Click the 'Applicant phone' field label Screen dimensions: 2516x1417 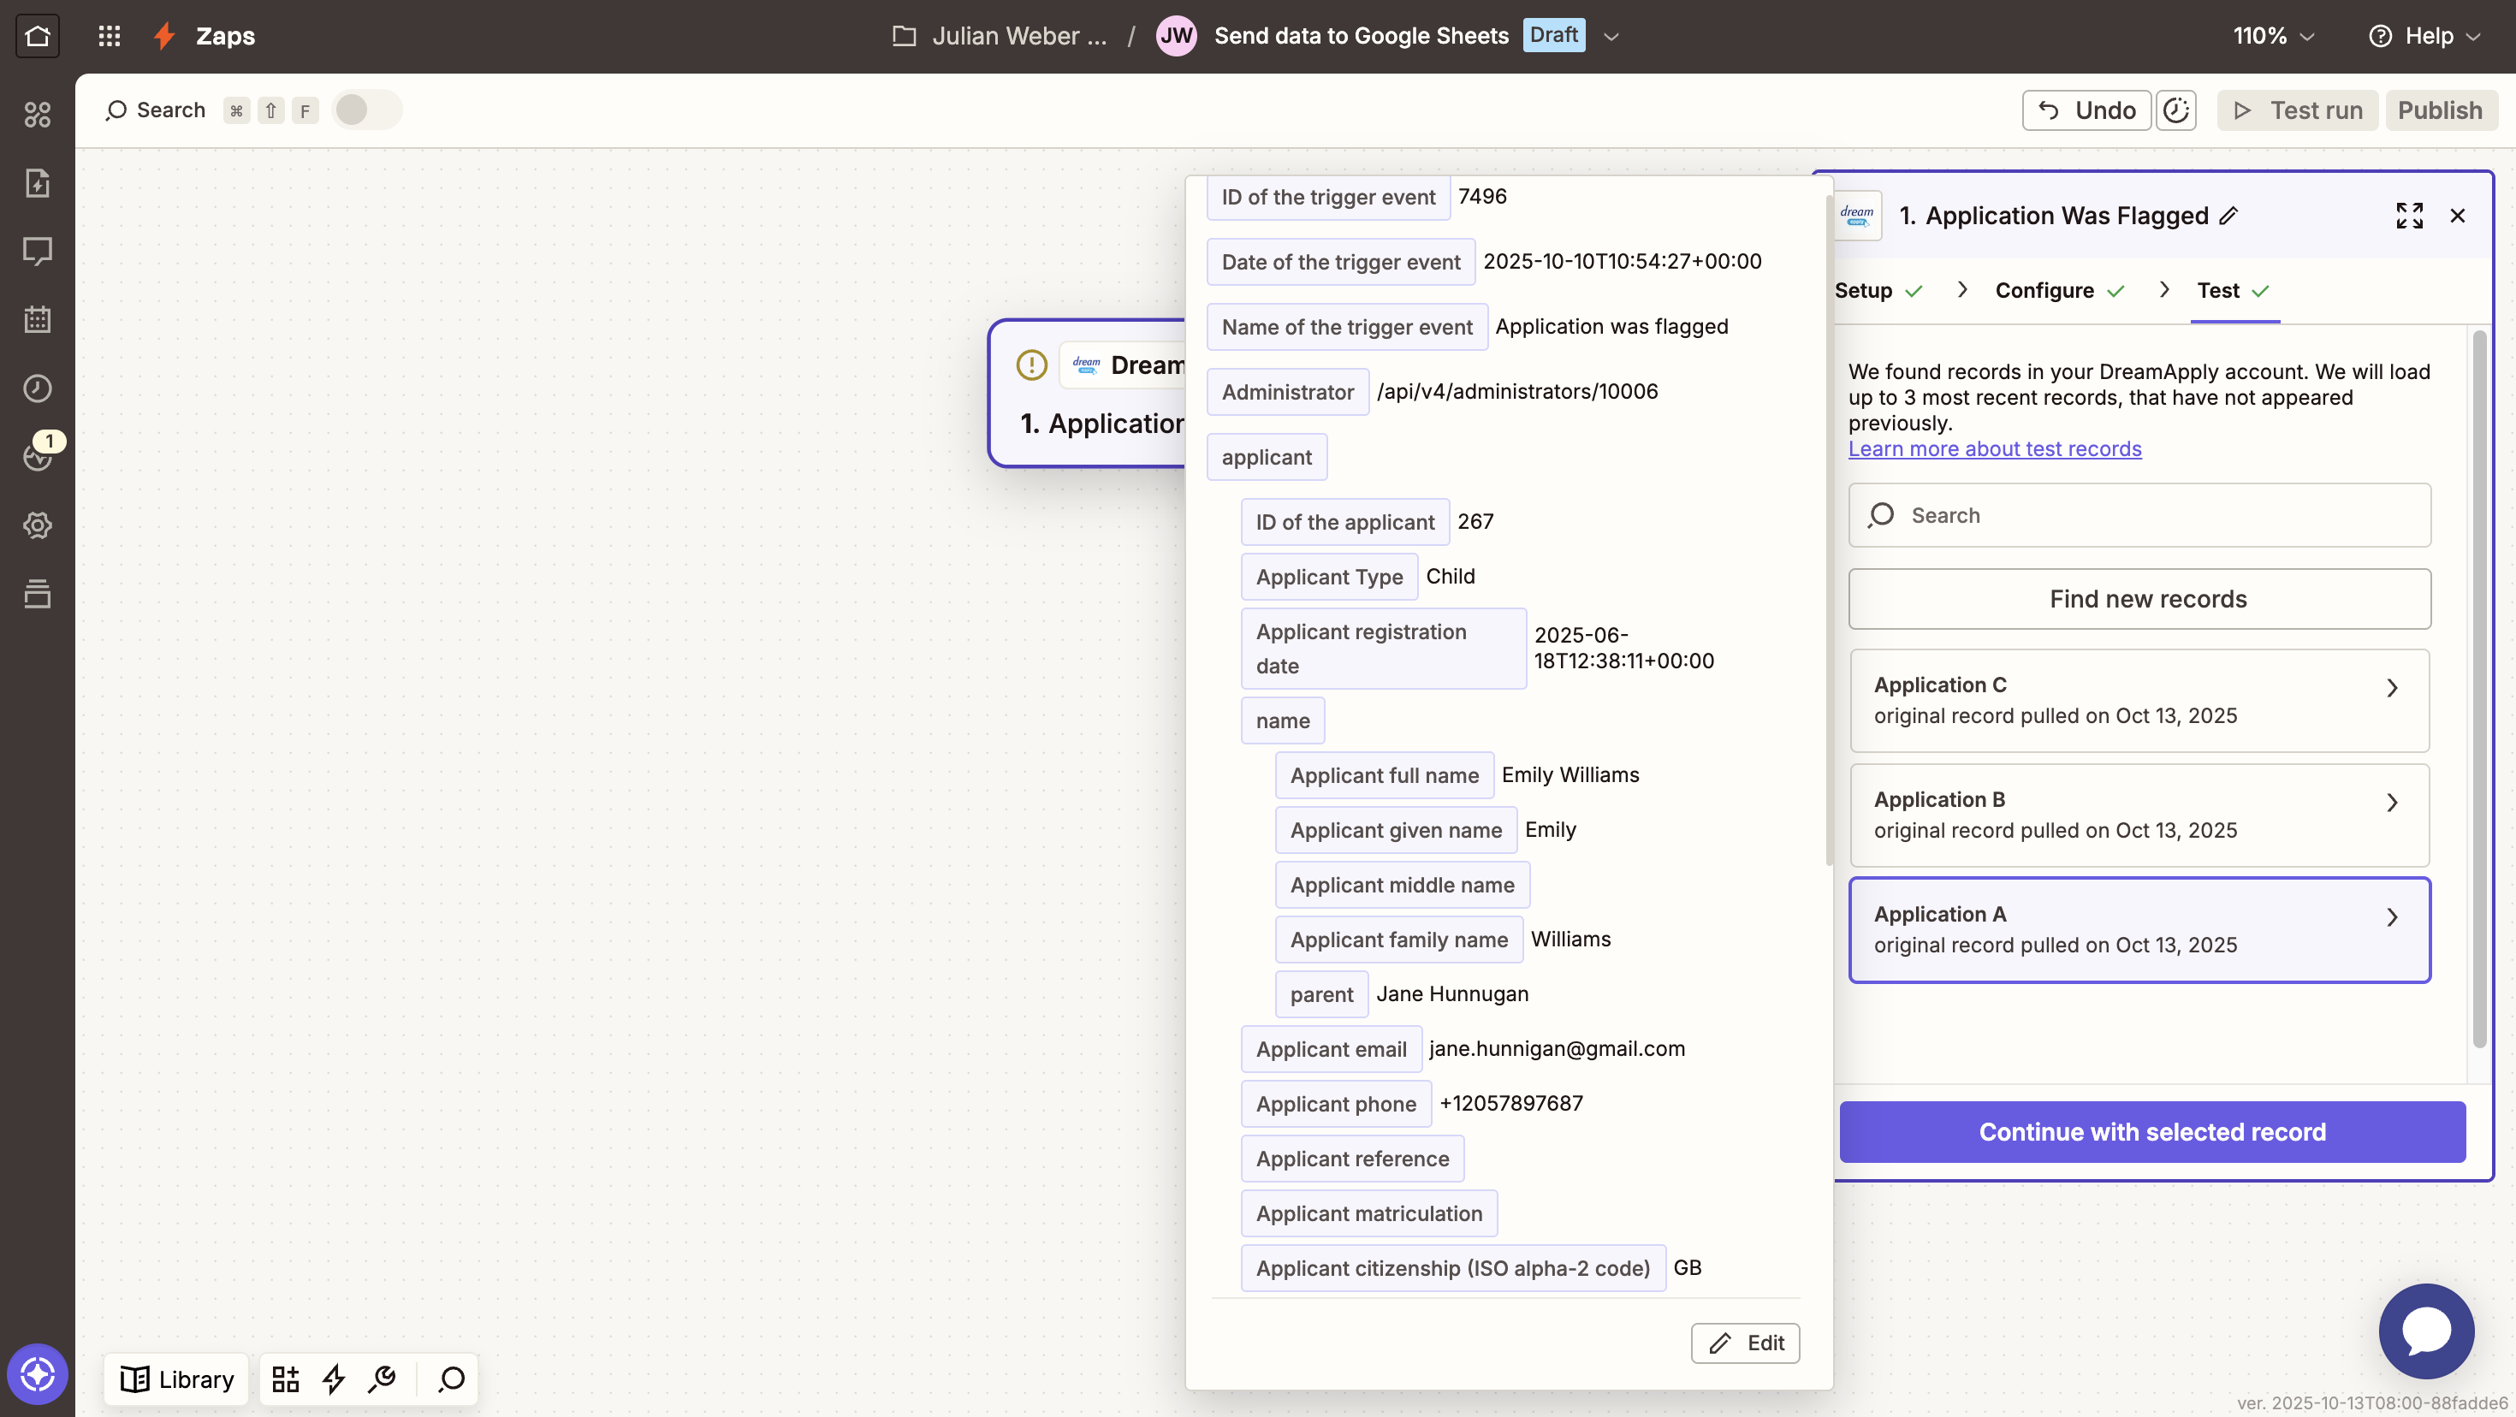coord(1336,1105)
